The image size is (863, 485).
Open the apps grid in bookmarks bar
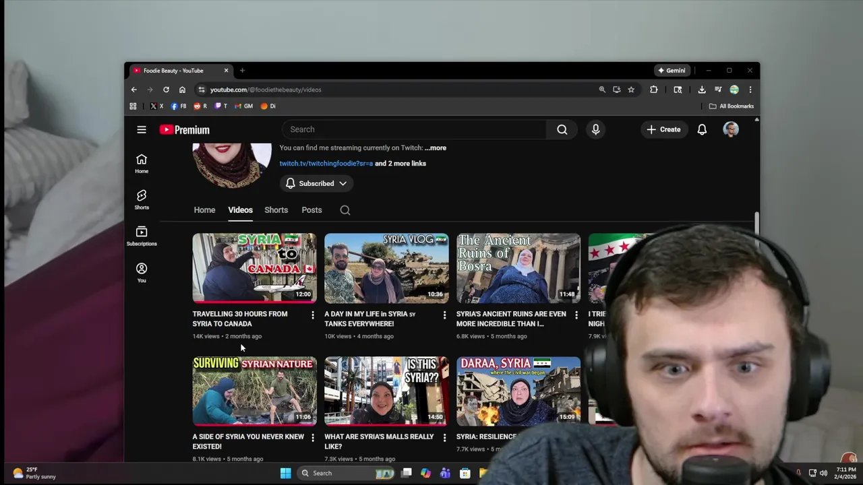133,106
